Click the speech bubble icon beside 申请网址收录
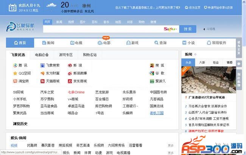 206,8
